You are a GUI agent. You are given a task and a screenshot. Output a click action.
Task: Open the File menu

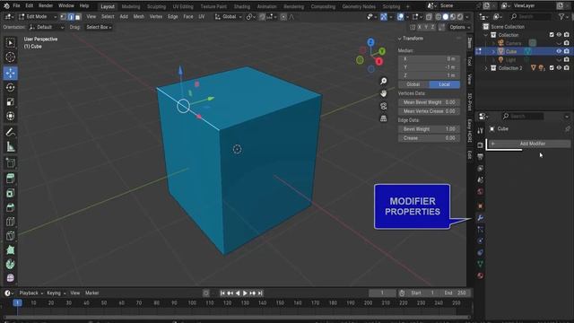pyautogui.click(x=16, y=6)
